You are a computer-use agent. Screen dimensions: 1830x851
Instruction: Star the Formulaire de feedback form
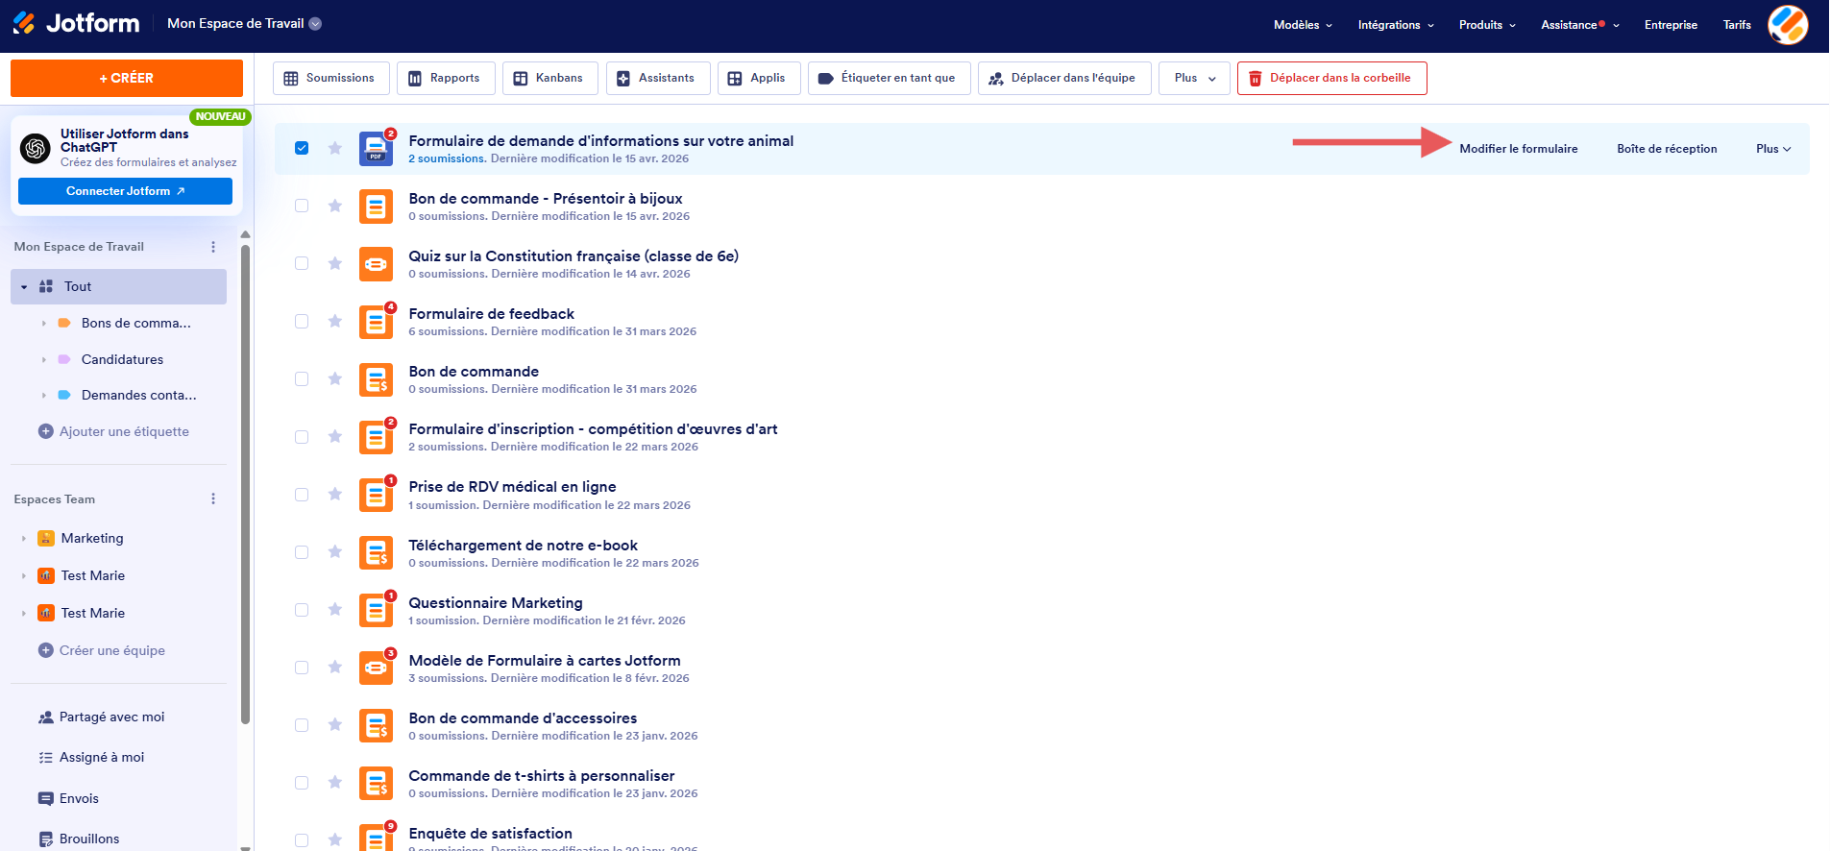pyautogui.click(x=335, y=321)
